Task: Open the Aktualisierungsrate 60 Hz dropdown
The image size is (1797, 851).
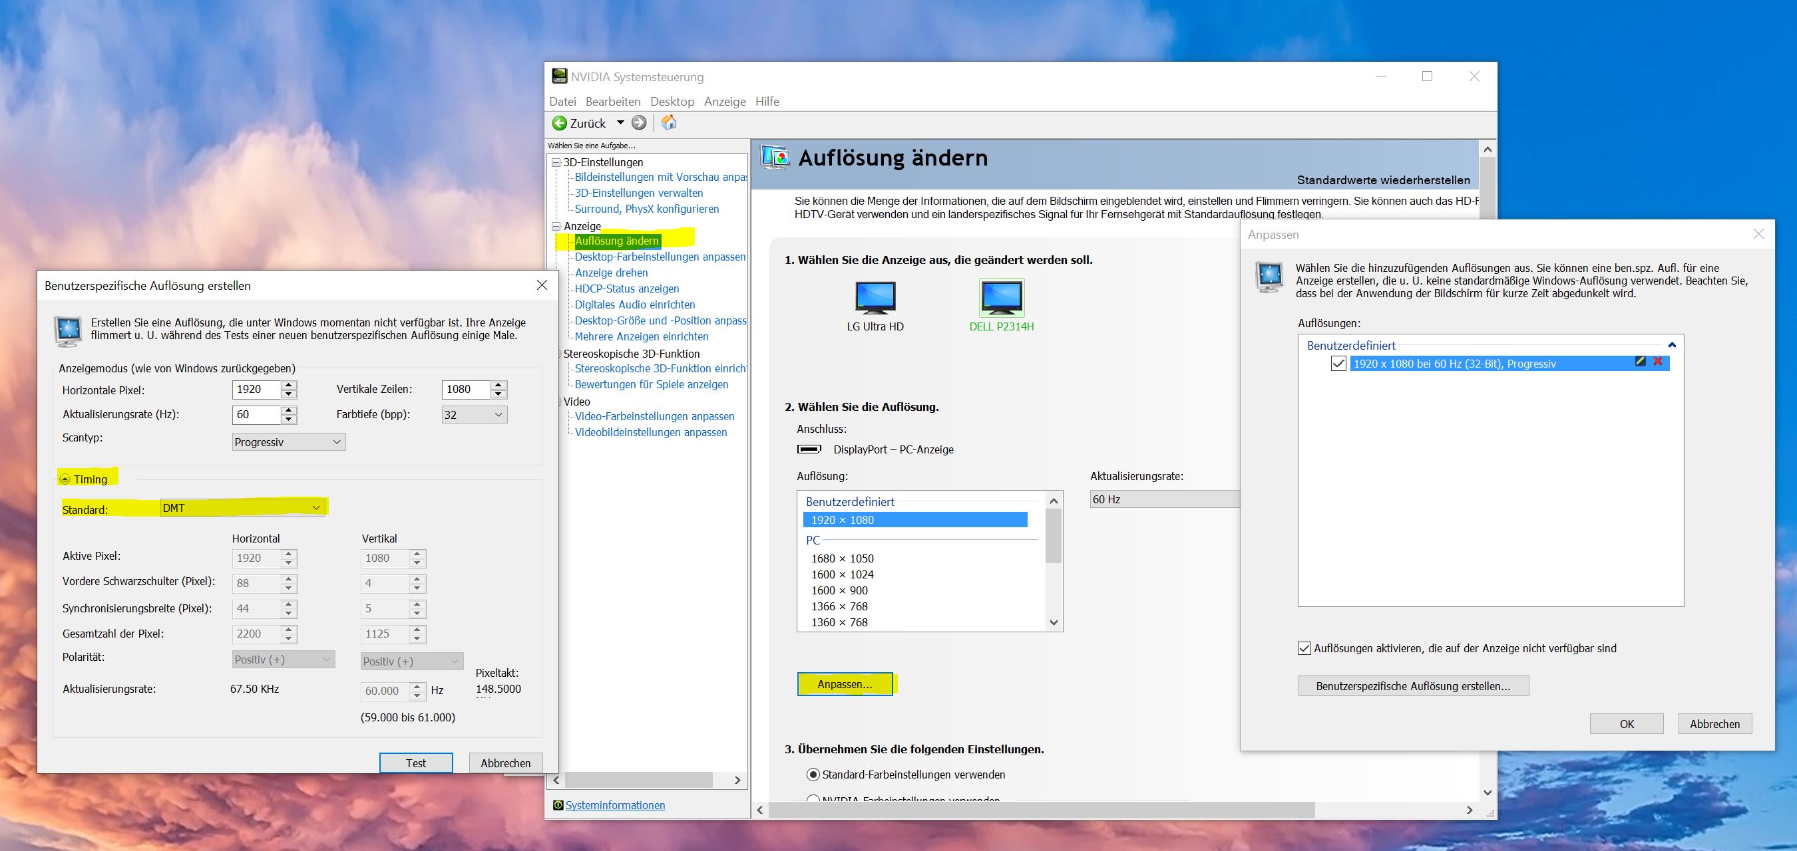Action: [x=1165, y=499]
